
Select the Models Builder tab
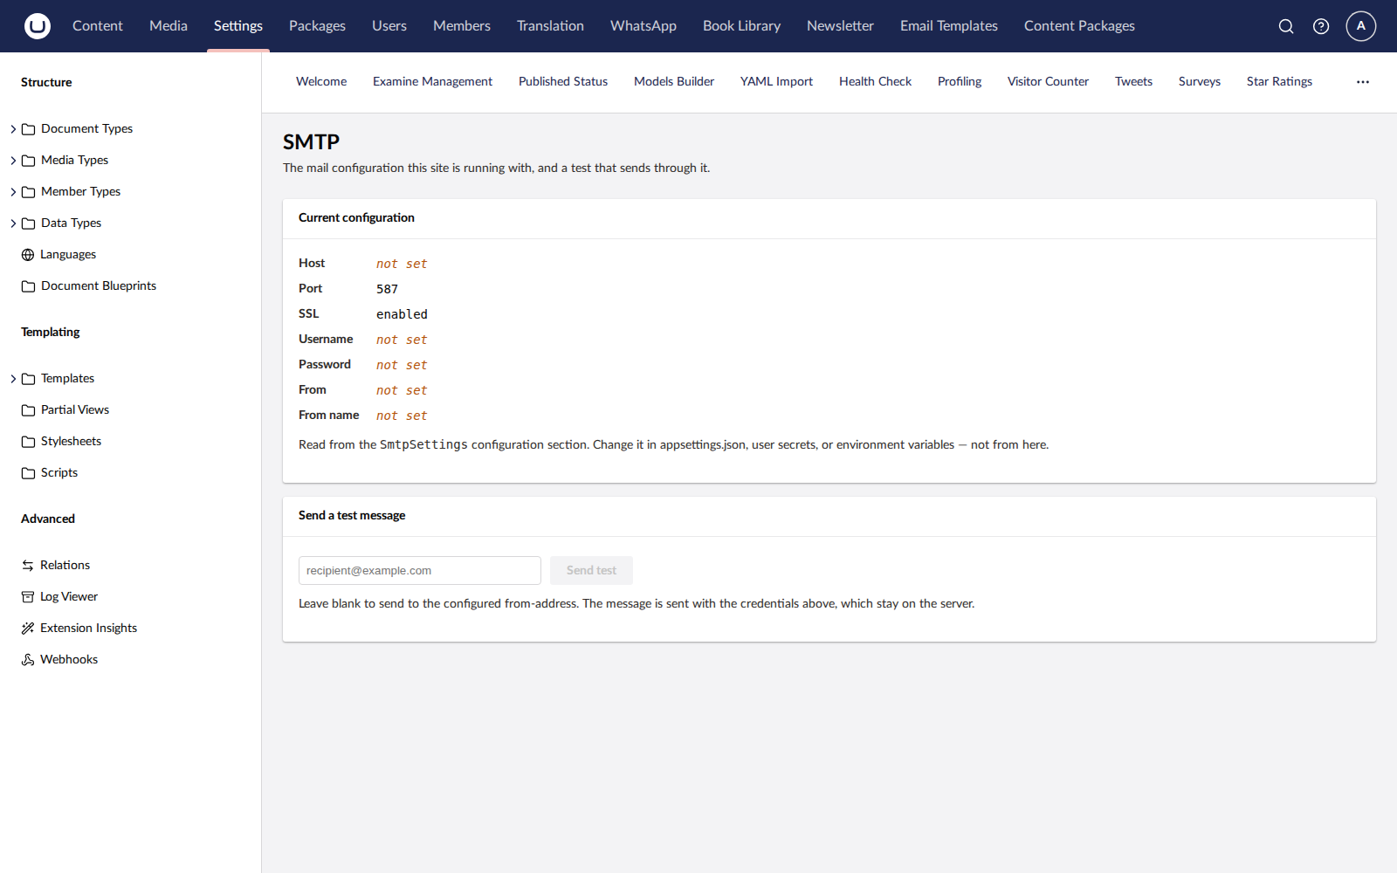(674, 82)
